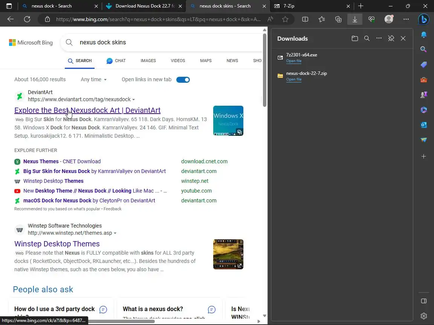Open the Windows X dock thumbnail
This screenshot has width=434, height=325.
[228, 121]
